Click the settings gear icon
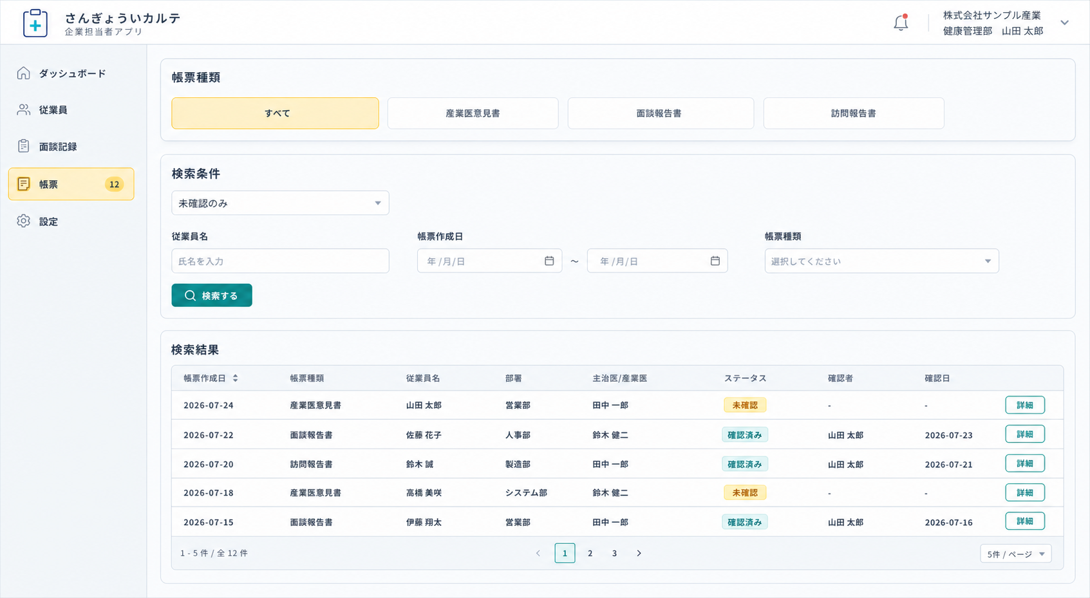Viewport: 1090px width, 598px height. tap(24, 221)
